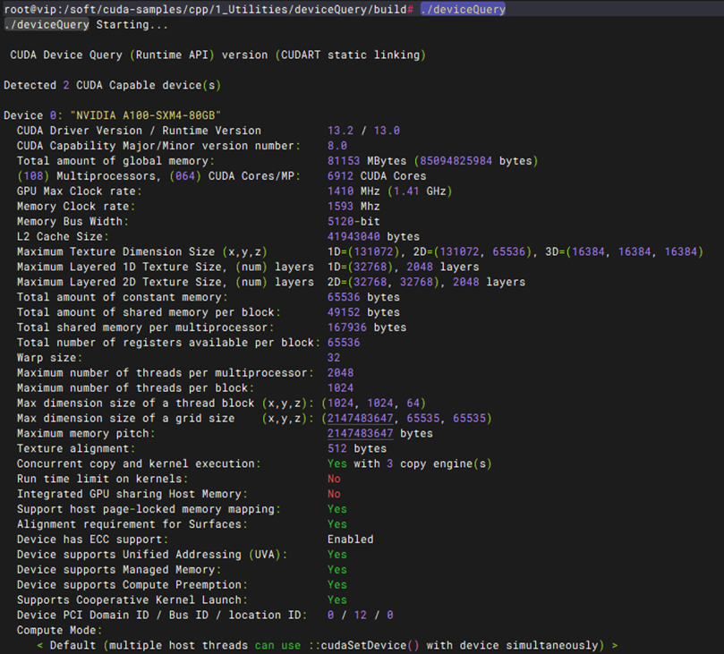The image size is (724, 654).
Task: Click the '1D=(32768), 2048 layers' value
Action: coord(403,267)
